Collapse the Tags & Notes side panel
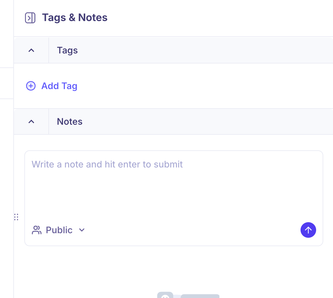 (x=30, y=18)
